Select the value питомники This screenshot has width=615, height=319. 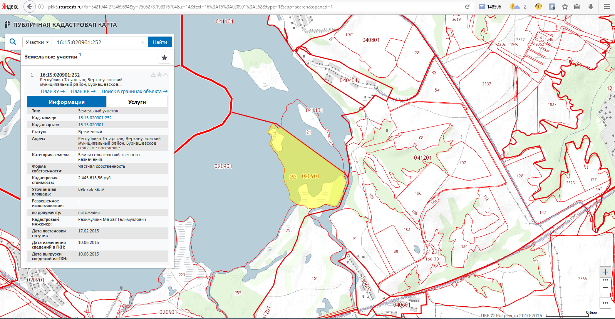pos(89,212)
